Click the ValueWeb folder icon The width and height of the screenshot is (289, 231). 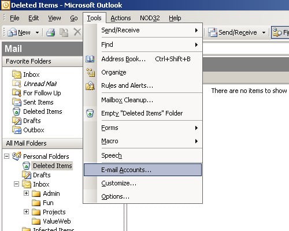point(36,221)
